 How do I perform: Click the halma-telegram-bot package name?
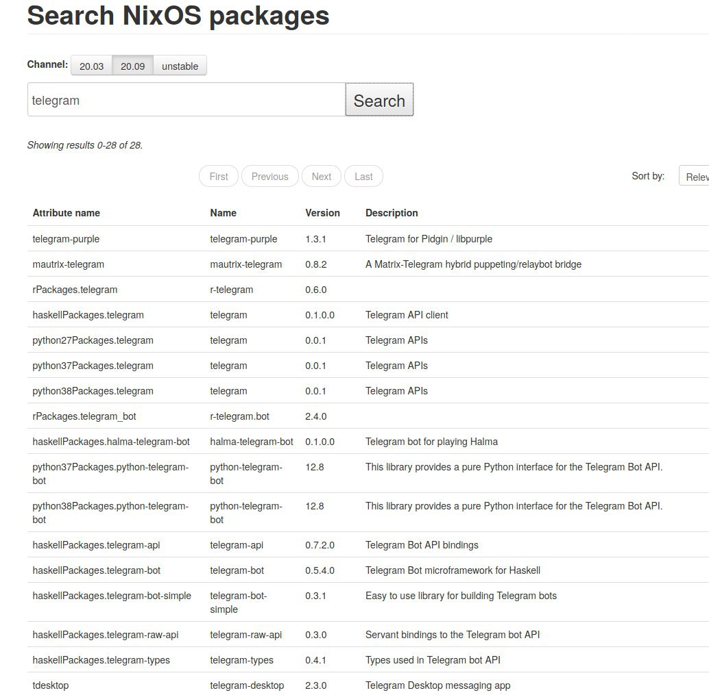tap(252, 442)
